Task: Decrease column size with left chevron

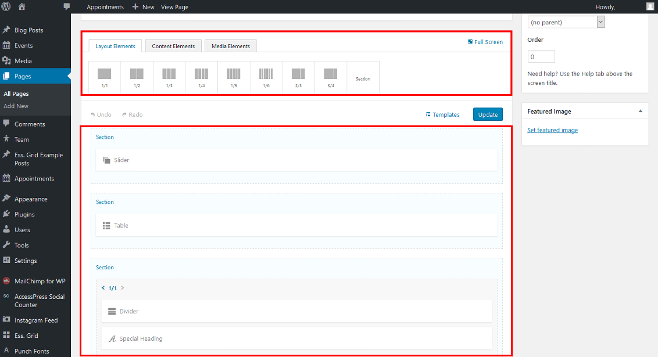Action: tap(103, 288)
